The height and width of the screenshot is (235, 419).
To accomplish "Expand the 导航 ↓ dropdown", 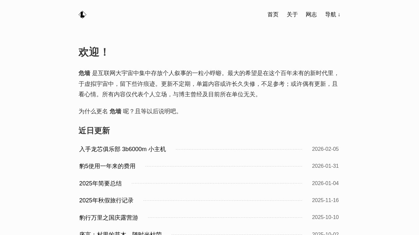I will tap(333, 15).
